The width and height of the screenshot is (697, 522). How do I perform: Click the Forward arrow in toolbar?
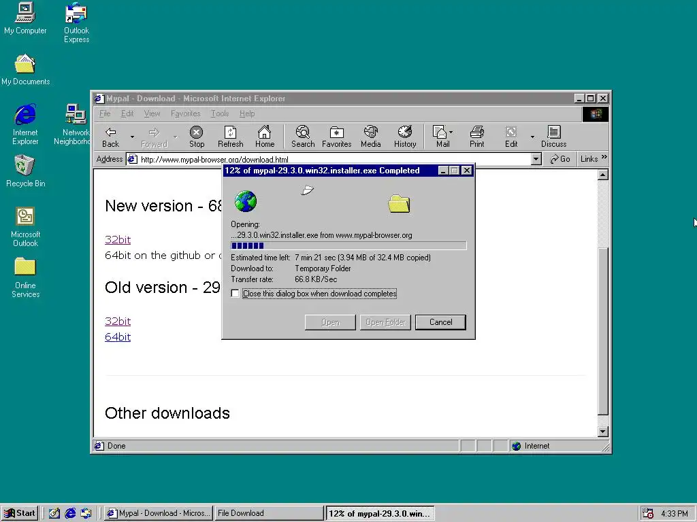tap(154, 137)
